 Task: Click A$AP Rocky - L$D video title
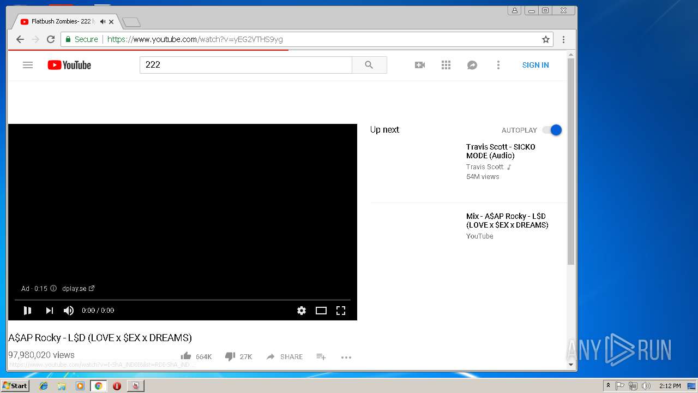coord(100,338)
